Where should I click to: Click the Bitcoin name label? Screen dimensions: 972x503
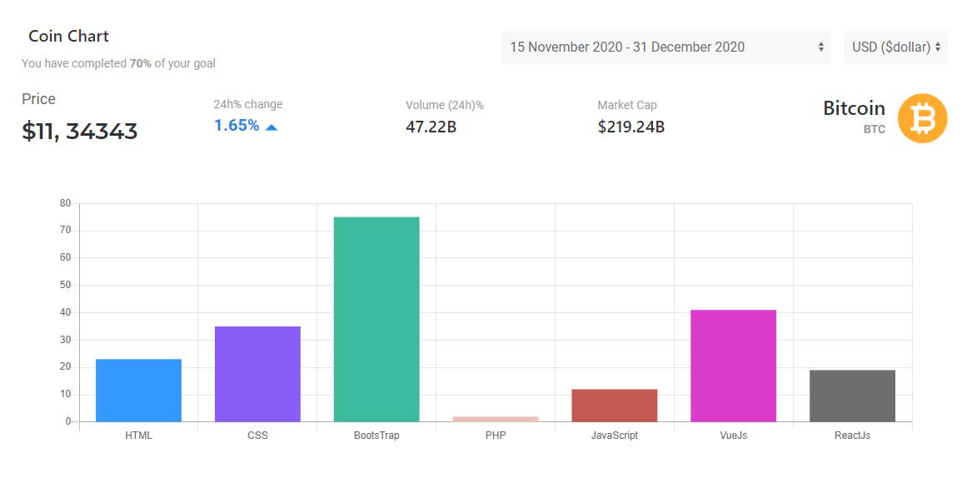point(854,108)
